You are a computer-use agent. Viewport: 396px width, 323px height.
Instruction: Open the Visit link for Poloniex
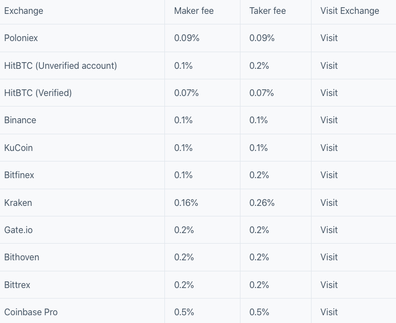[329, 38]
